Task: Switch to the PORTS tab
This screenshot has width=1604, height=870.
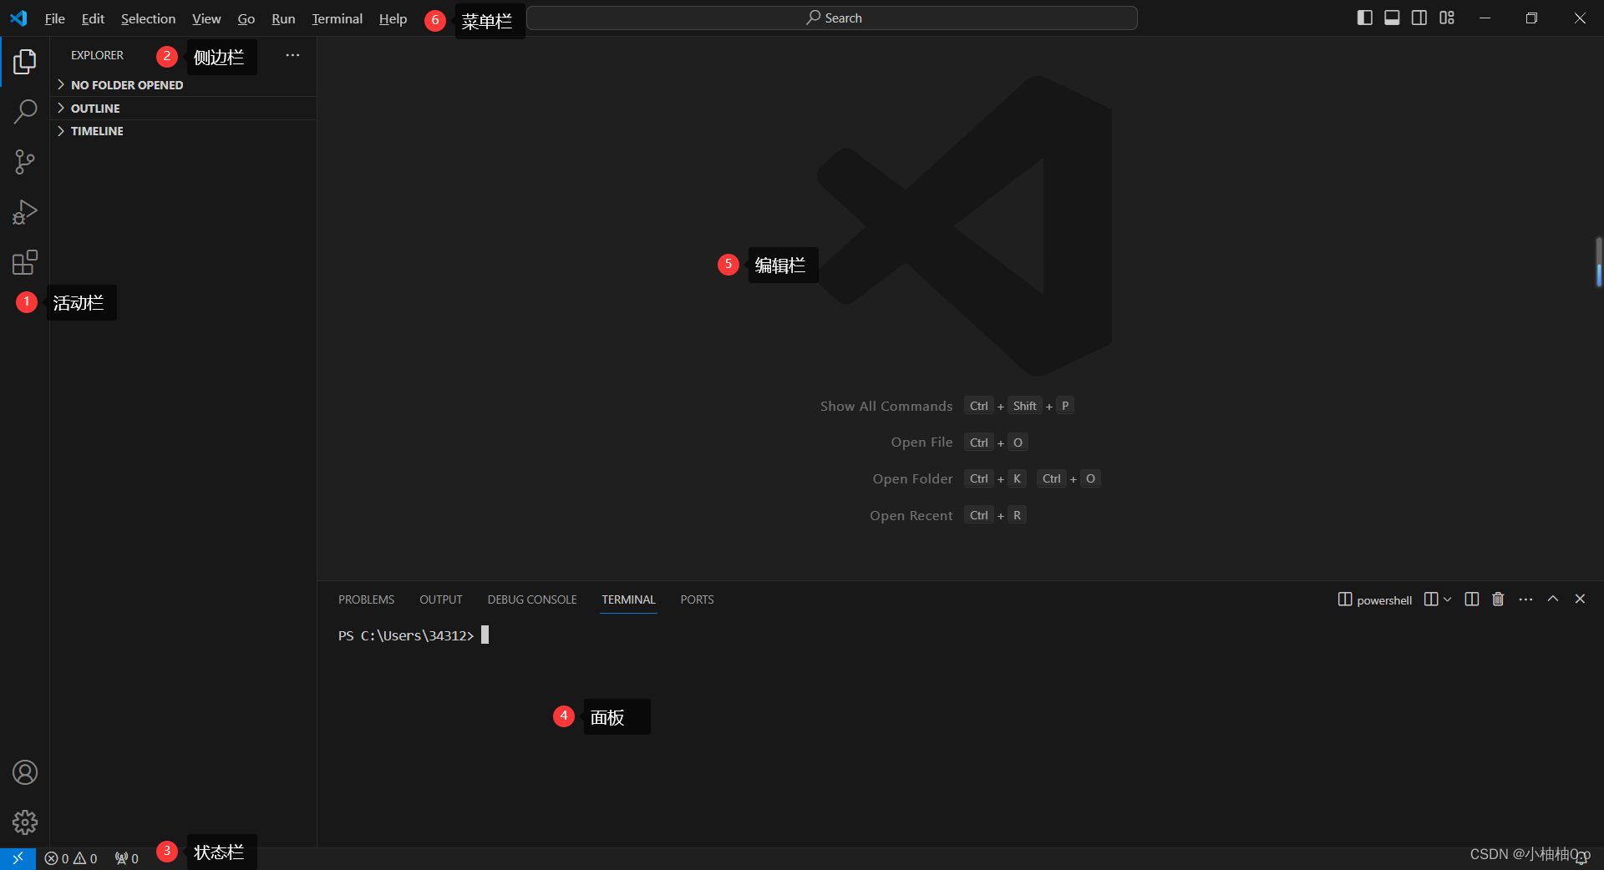Action: pos(697,599)
